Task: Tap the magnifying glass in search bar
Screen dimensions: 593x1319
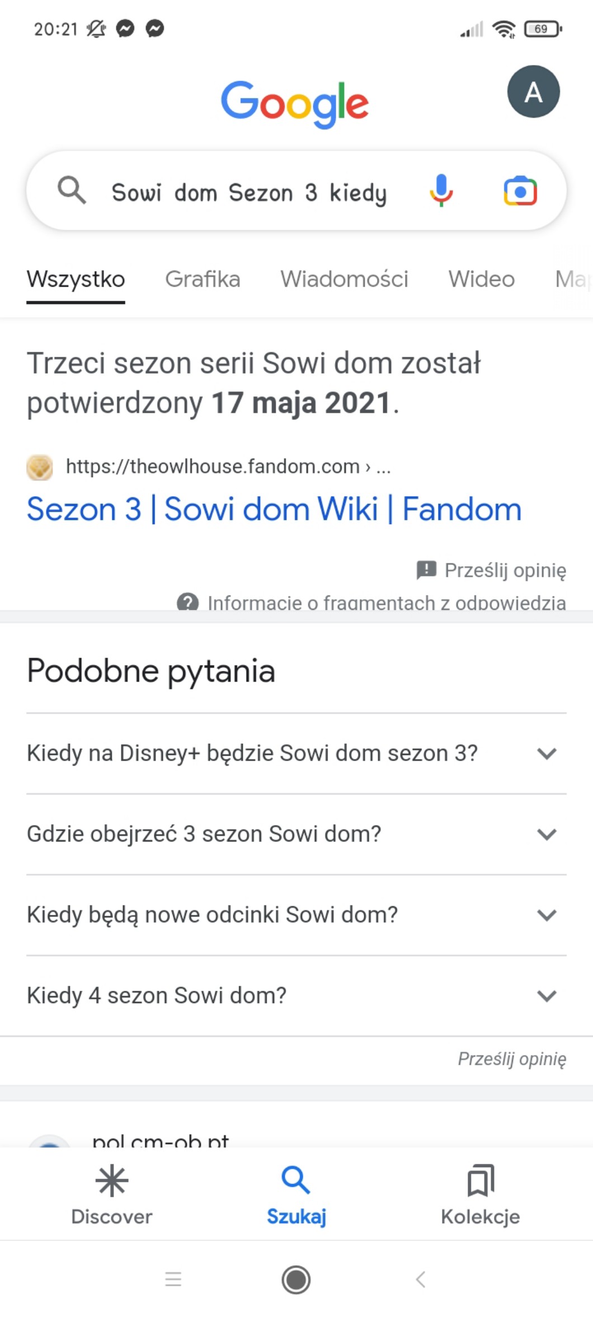Action: [x=72, y=190]
